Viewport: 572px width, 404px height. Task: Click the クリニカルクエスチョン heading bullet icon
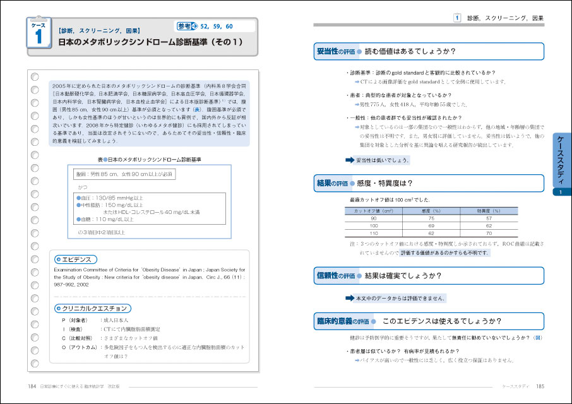(x=58, y=309)
